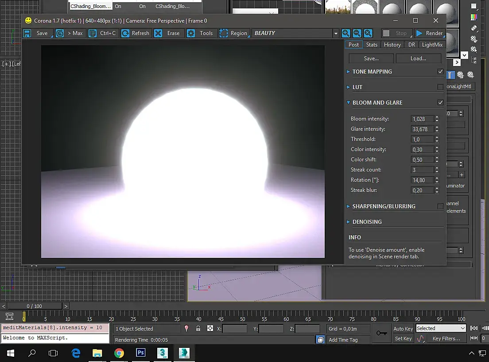Enable the Sharpening/Blurring checkbox
This screenshot has width=489, height=362.
(440, 206)
